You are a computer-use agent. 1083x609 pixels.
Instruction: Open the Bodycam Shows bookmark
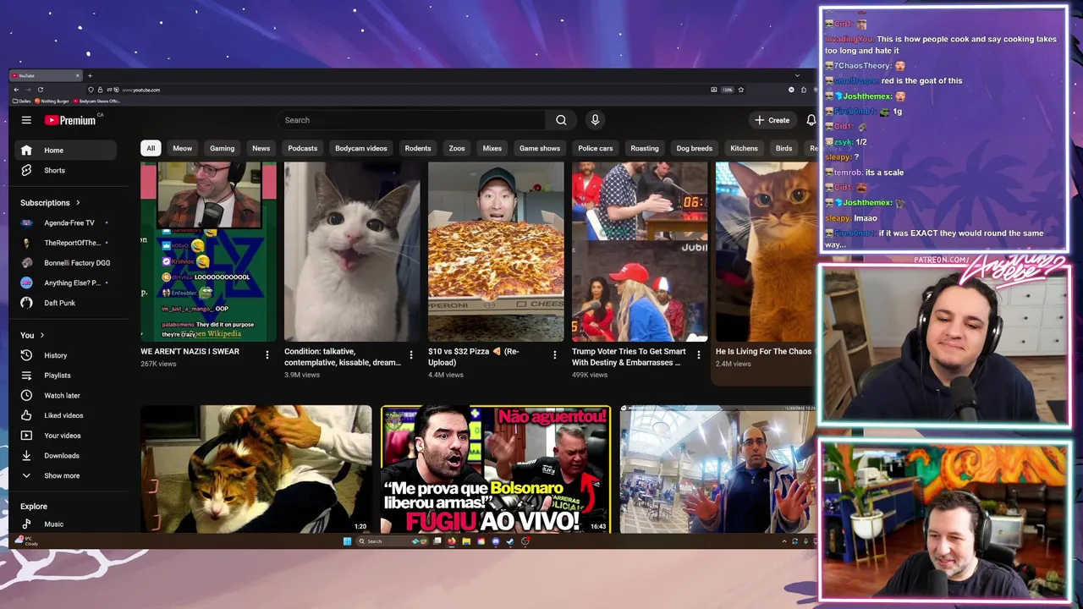point(97,101)
